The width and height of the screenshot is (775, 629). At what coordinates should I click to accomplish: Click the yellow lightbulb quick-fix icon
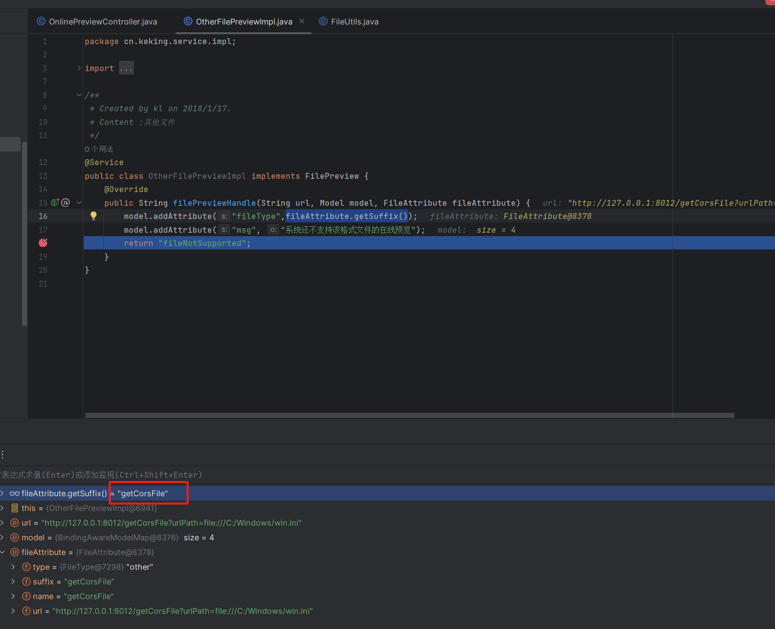(93, 216)
